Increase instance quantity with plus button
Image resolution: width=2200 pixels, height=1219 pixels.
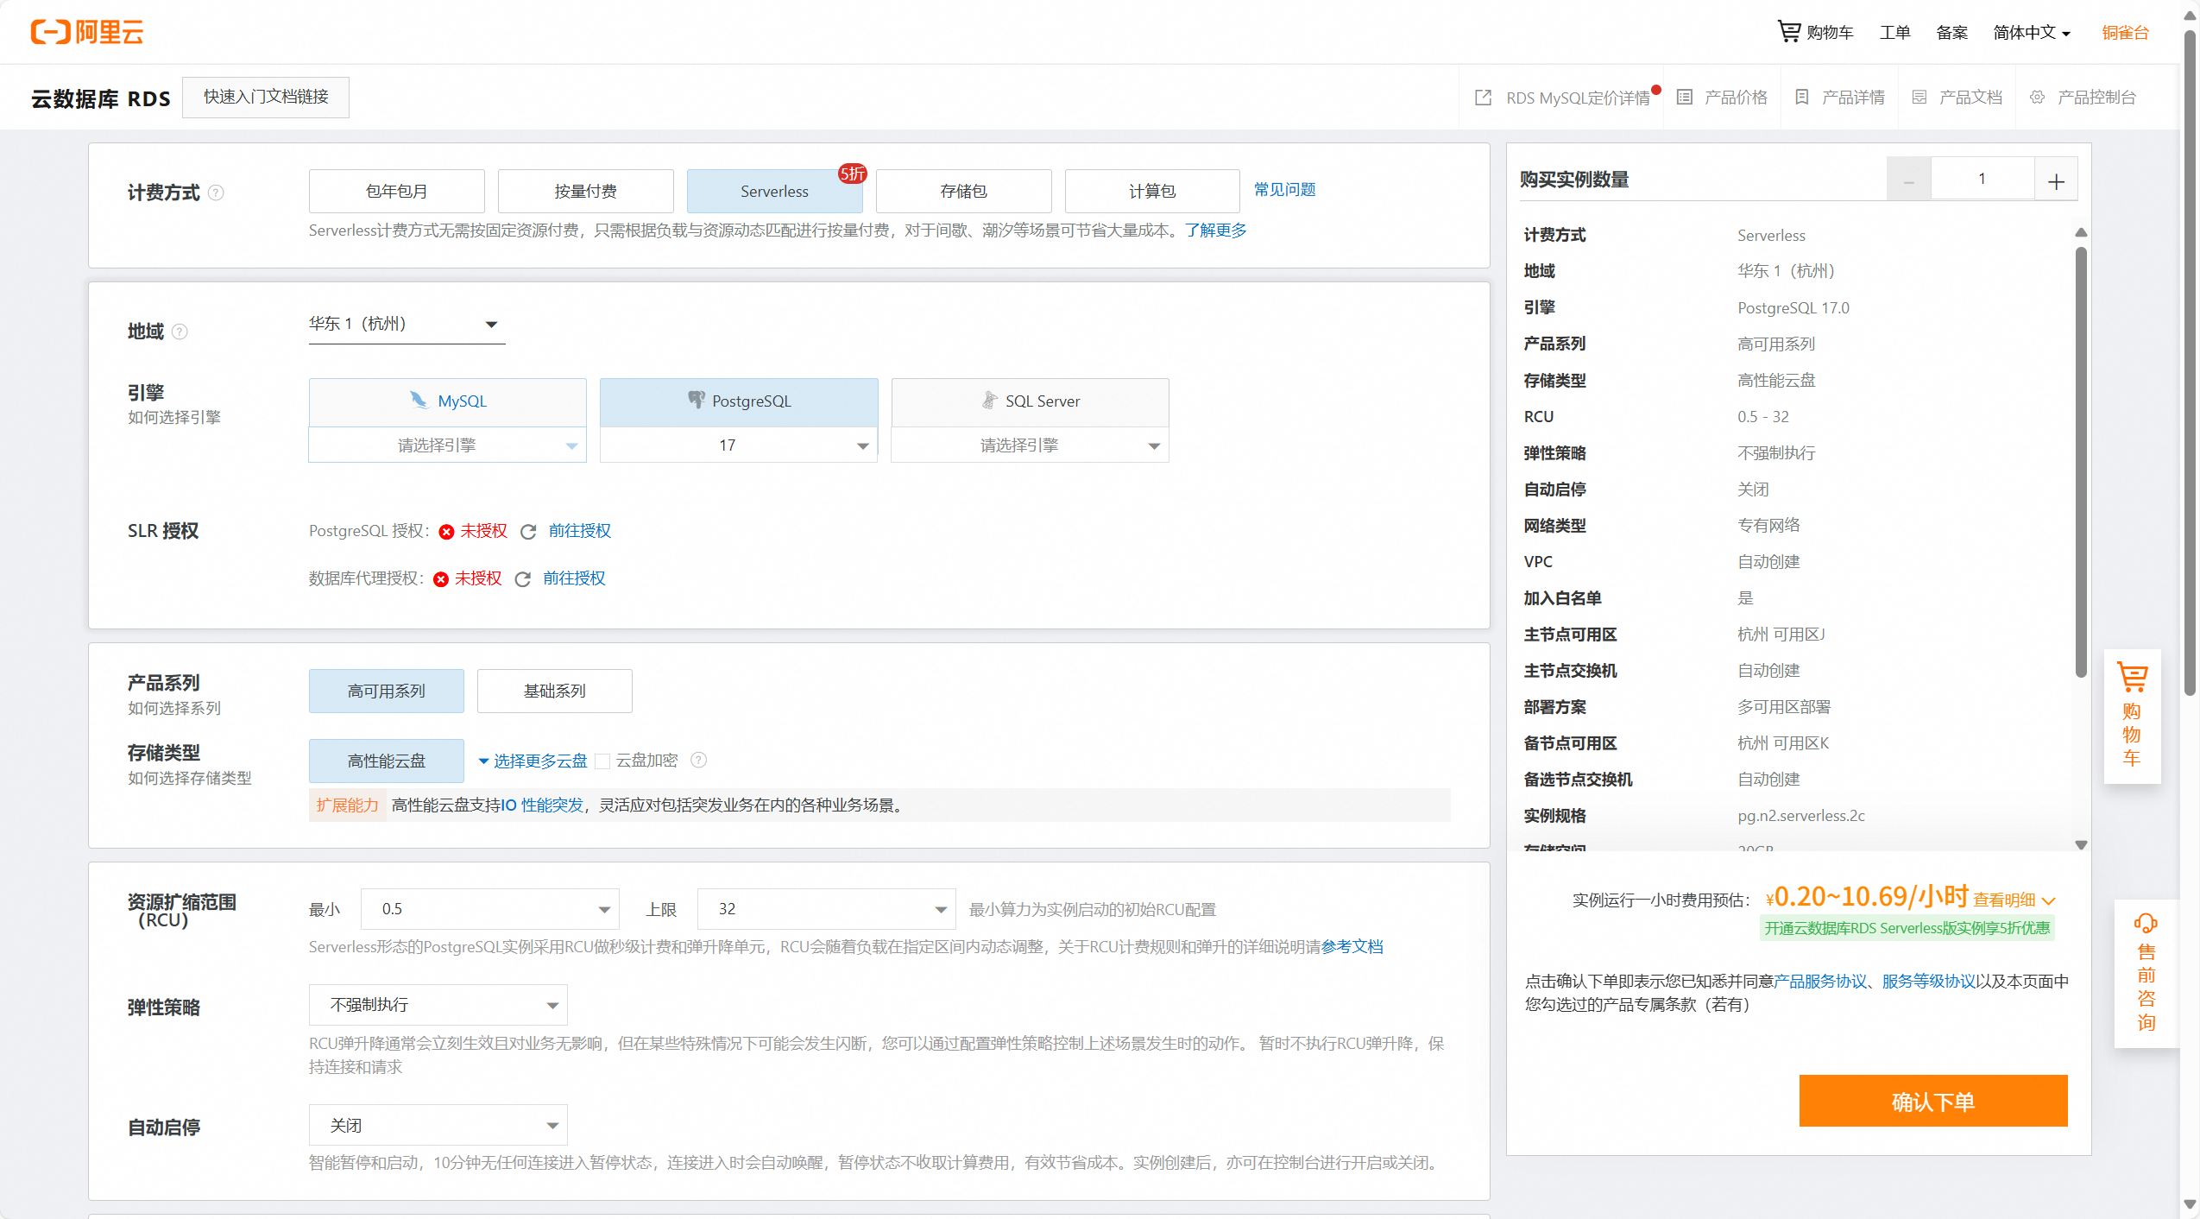coord(2056,180)
